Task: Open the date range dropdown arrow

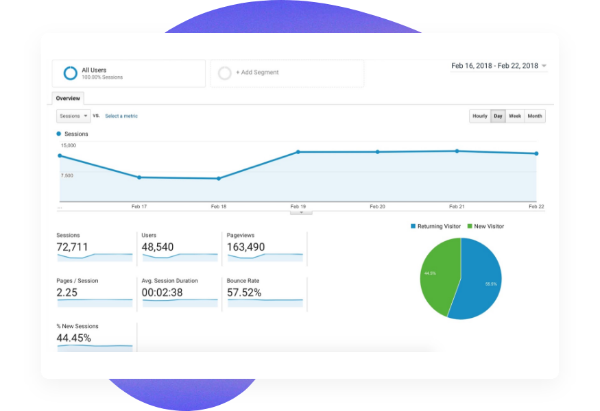Action: pos(544,66)
